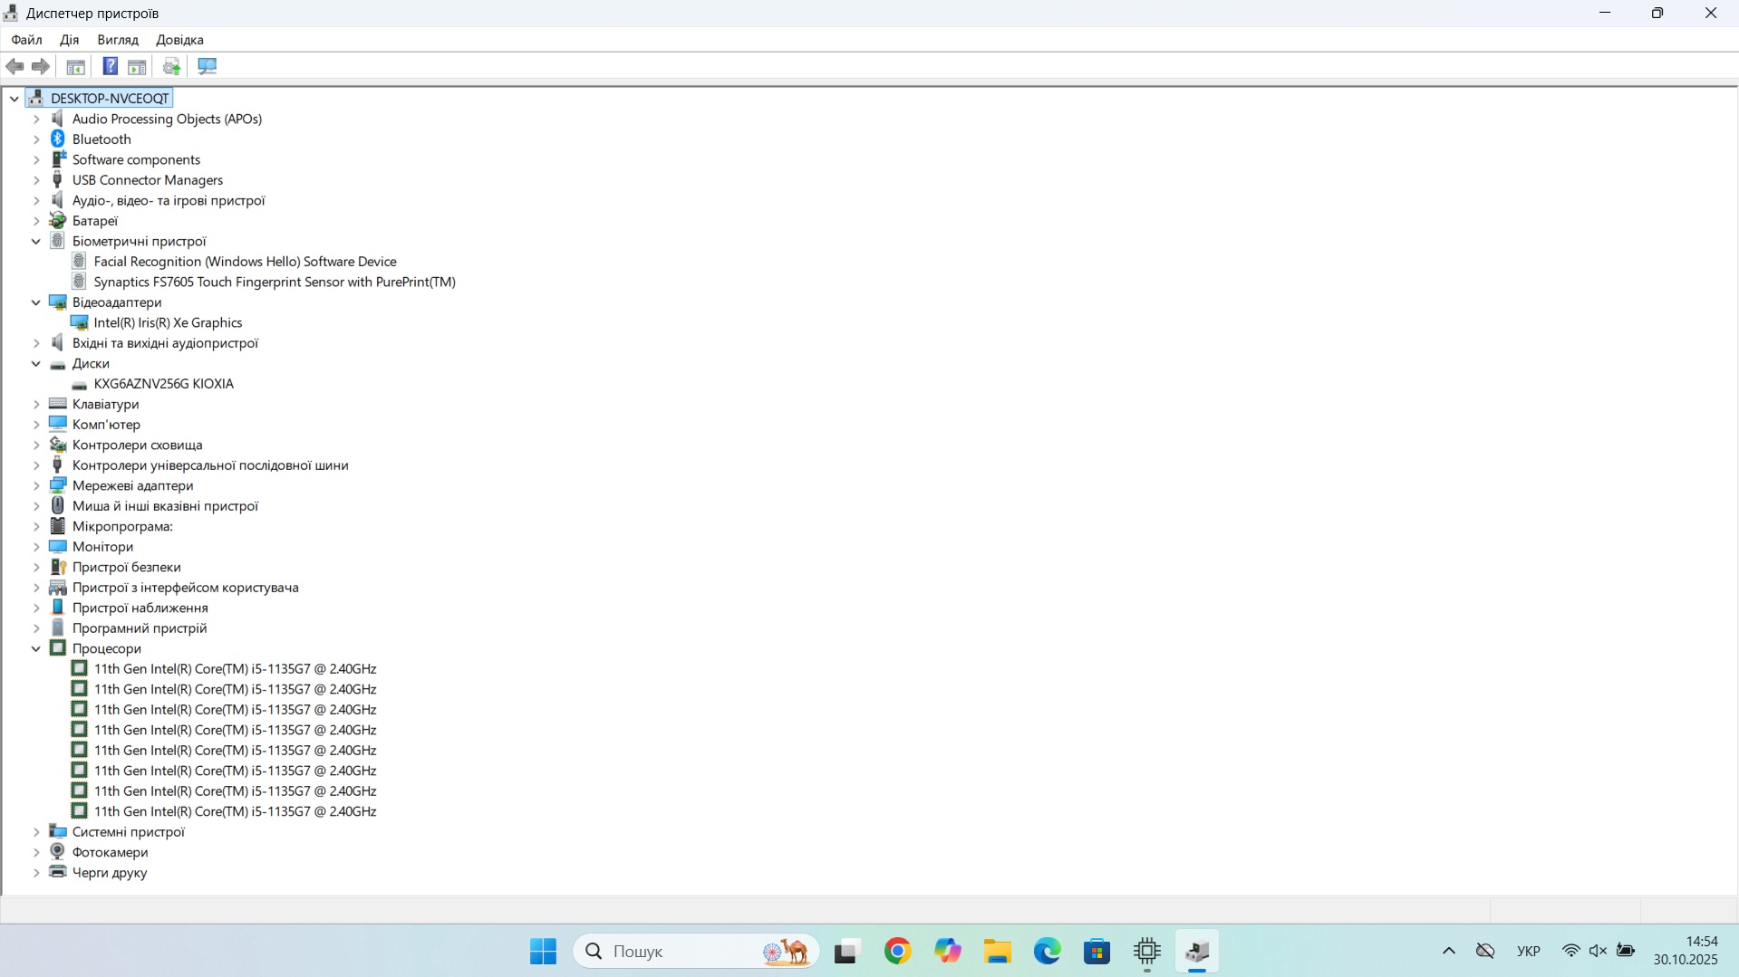Open the Довідка menu
The height and width of the screenshot is (977, 1739).
click(x=179, y=40)
